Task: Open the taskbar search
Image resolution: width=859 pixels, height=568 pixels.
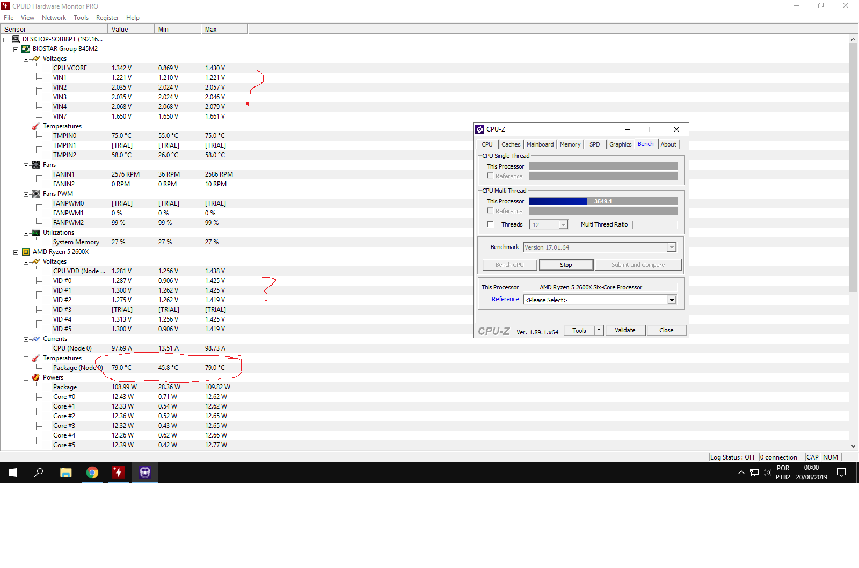Action: click(39, 472)
